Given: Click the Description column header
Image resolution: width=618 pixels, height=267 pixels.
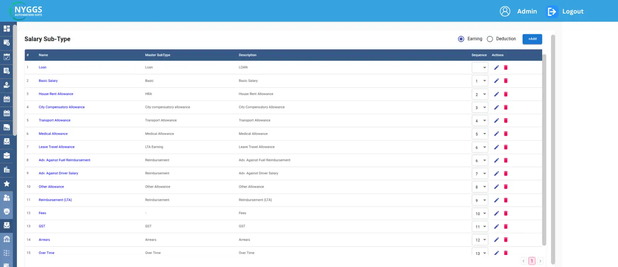Looking at the screenshot, I should [248, 55].
